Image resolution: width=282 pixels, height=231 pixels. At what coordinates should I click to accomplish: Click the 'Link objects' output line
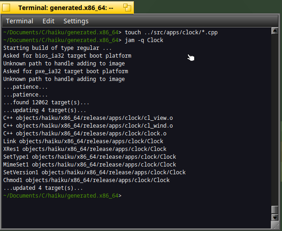[x=83, y=141]
